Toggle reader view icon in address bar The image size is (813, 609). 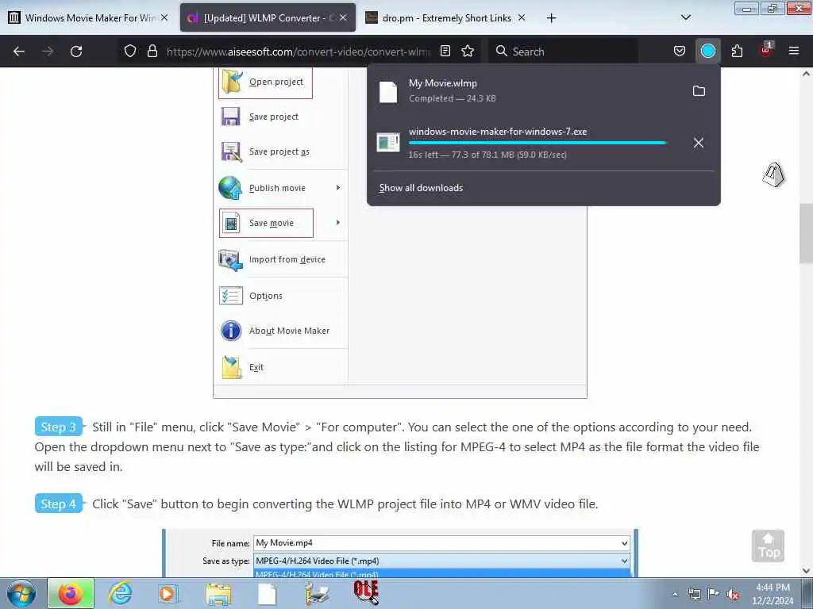tap(445, 51)
